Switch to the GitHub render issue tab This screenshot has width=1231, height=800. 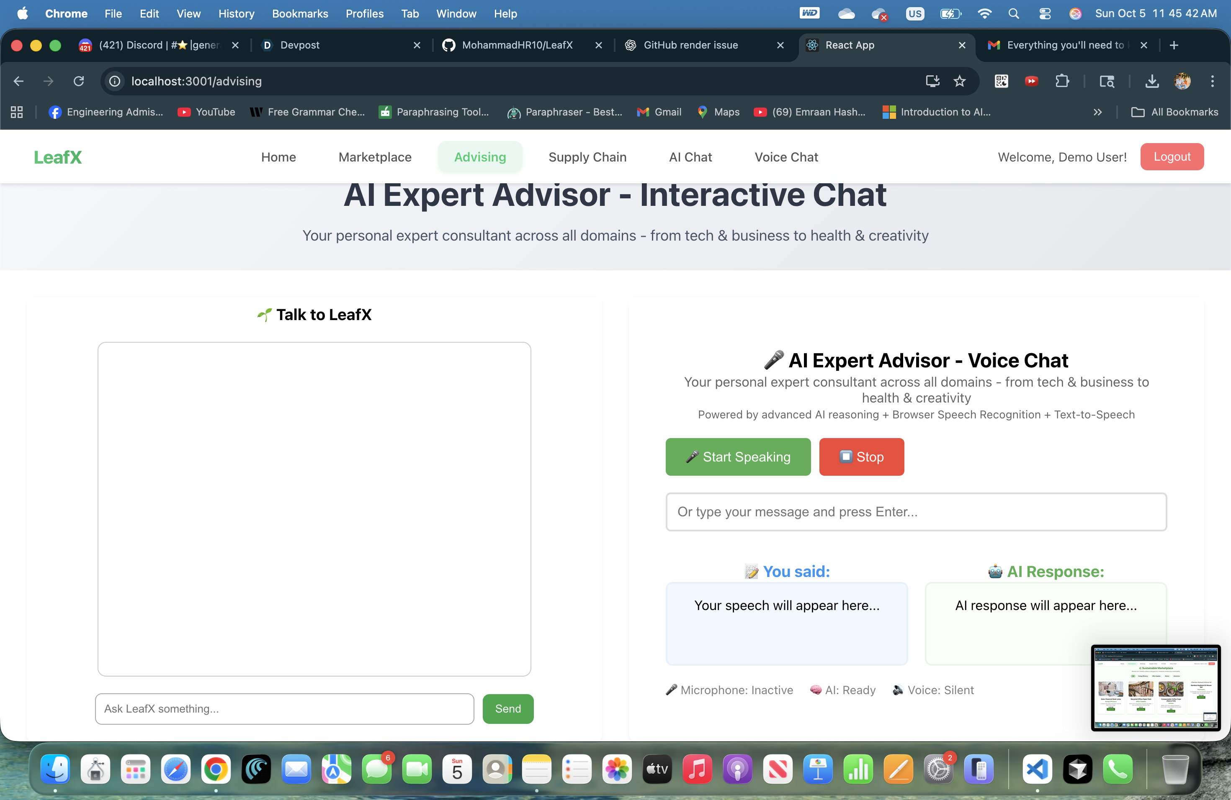[690, 45]
